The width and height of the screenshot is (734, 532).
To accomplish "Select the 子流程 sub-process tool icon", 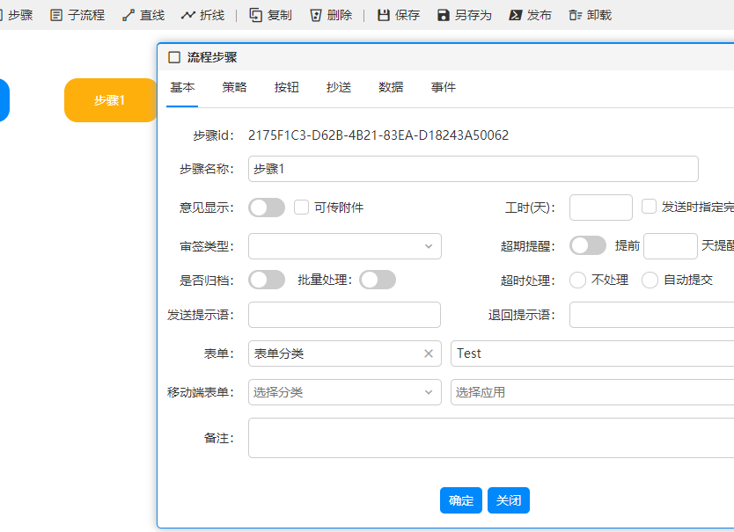I will pyautogui.click(x=56, y=16).
